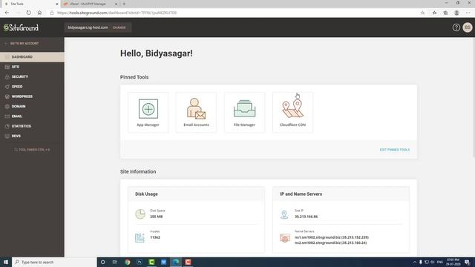Expand the Statistics sidebar section
The image size is (475, 267).
coord(32,126)
